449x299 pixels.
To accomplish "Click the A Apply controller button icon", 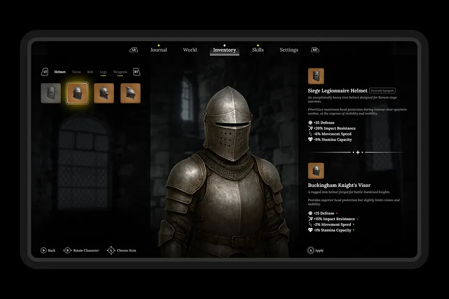I will [310, 250].
